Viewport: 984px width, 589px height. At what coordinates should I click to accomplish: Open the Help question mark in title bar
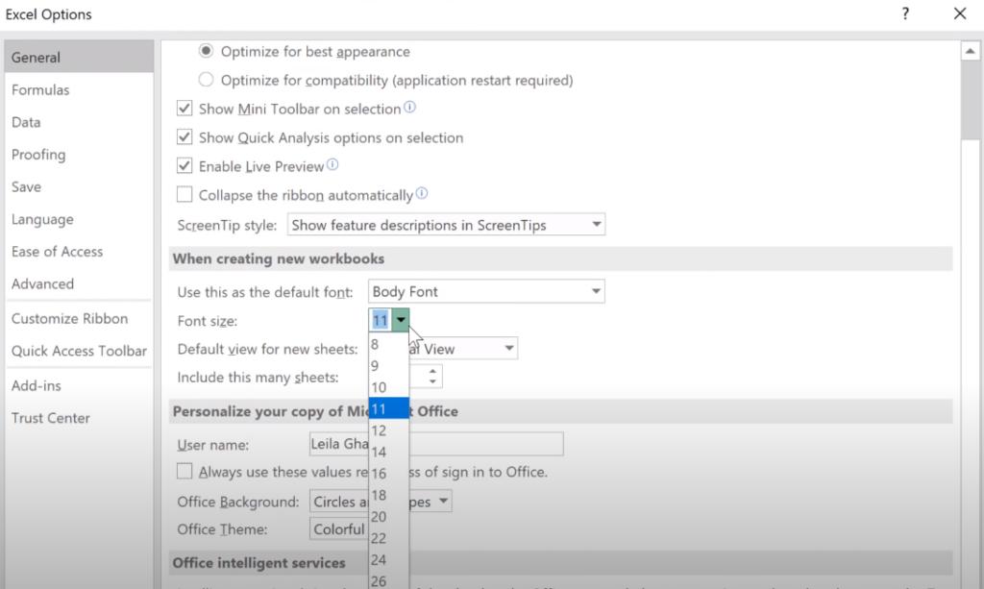[x=905, y=13]
